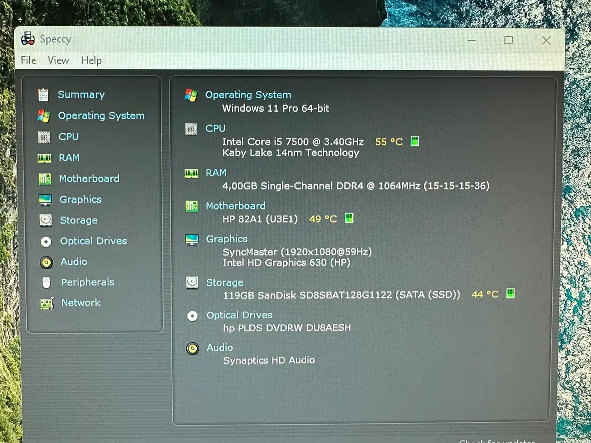The width and height of the screenshot is (591, 443).
Task: Click the motherboard temperature graph icon beside 49 °C
Action: click(349, 218)
